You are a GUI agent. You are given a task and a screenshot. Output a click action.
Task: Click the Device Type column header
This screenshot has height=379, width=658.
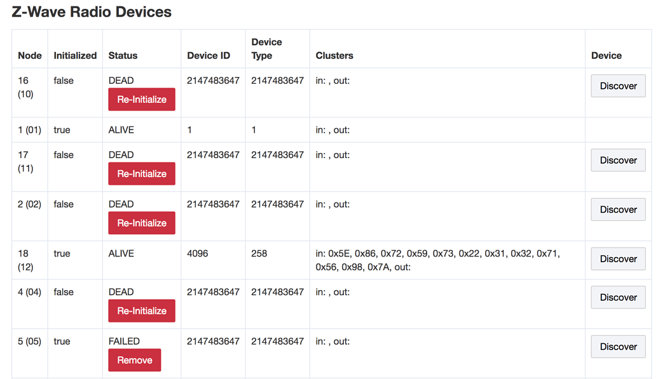266,49
